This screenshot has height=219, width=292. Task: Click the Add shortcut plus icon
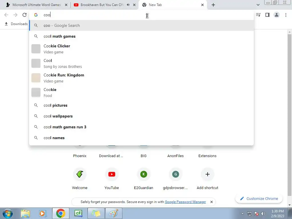[x=208, y=174]
